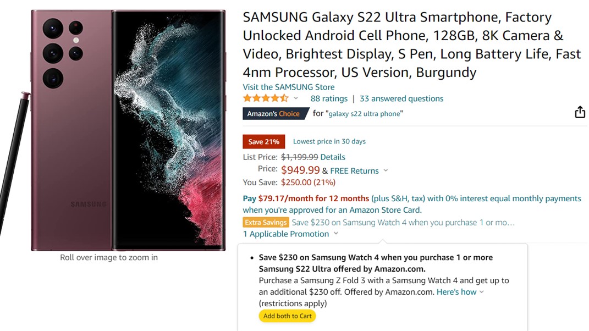Viewport: 589px width, 331px height.
Task: Click the Save 21% badge
Action: click(x=264, y=141)
